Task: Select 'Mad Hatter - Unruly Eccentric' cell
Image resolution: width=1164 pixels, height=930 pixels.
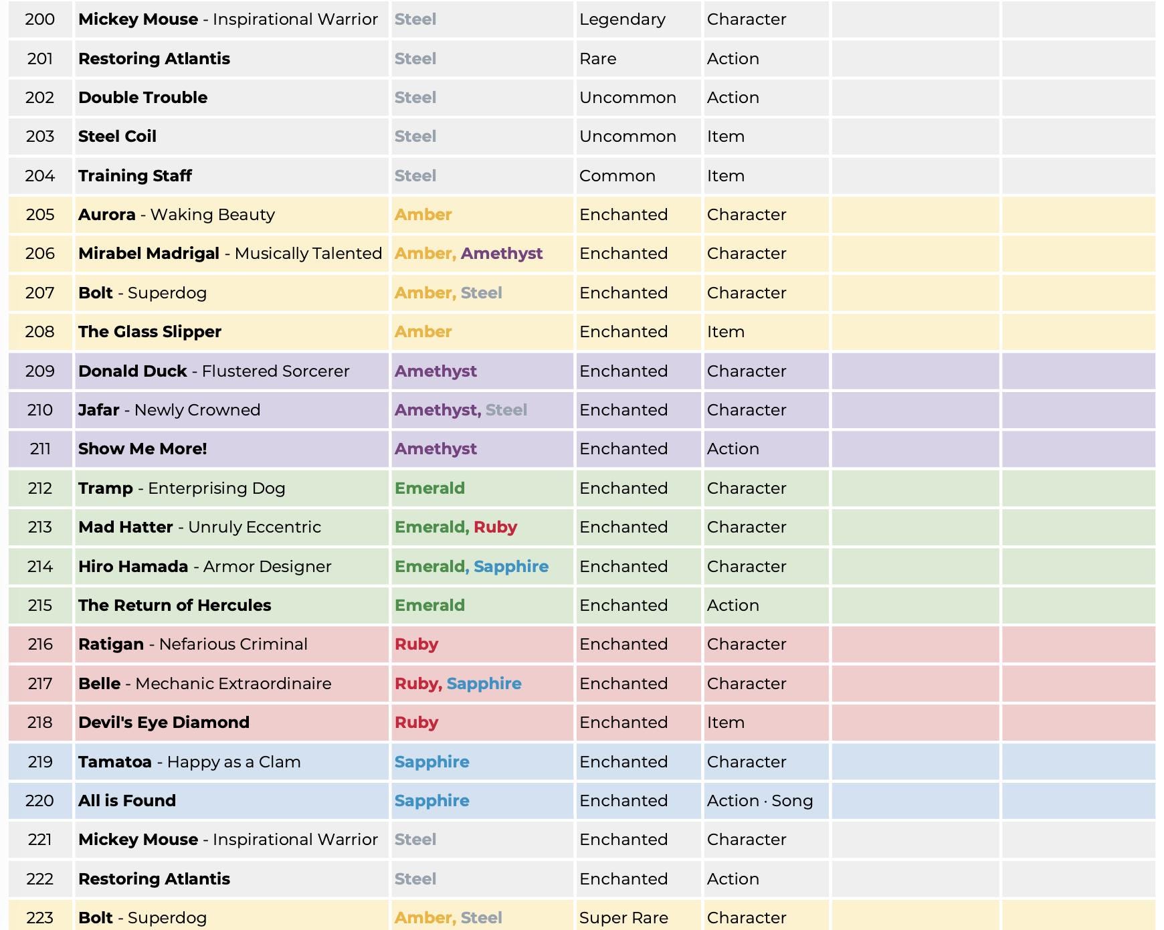Action: point(231,527)
